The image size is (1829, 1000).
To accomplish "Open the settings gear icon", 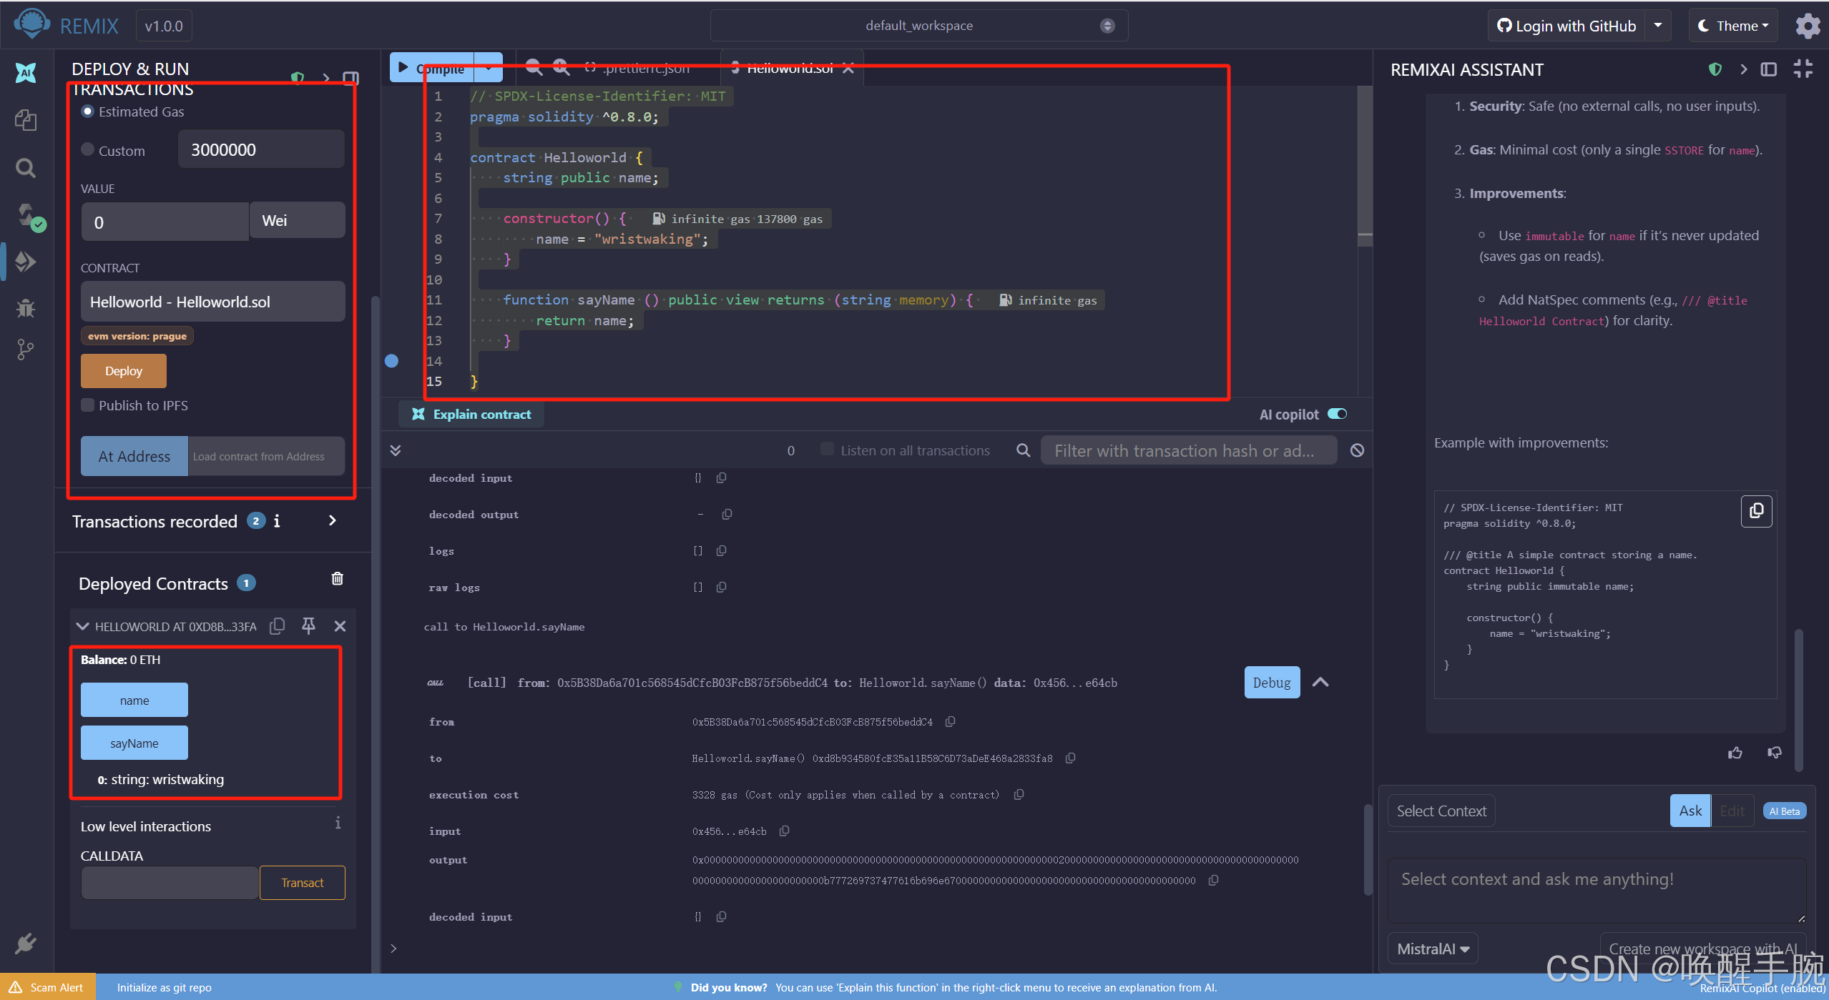I will coord(1808,26).
